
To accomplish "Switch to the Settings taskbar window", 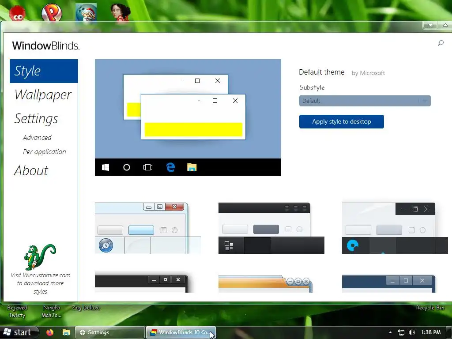I will pyautogui.click(x=110, y=332).
